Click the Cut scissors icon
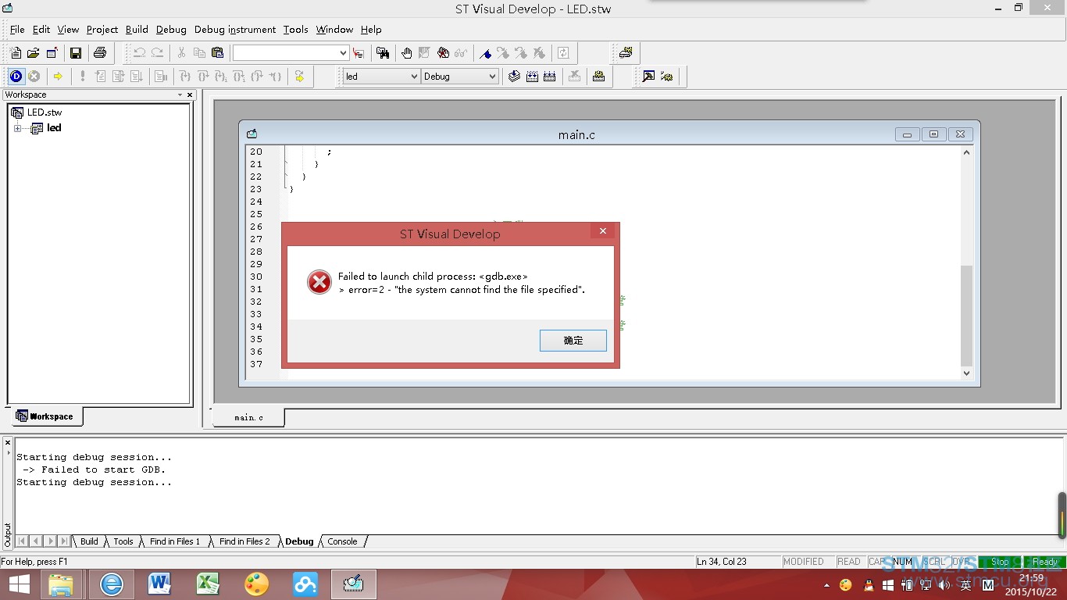The height and width of the screenshot is (600, 1067). (x=181, y=53)
